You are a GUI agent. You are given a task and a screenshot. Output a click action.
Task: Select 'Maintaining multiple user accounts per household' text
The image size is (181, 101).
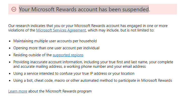click(x=55, y=41)
